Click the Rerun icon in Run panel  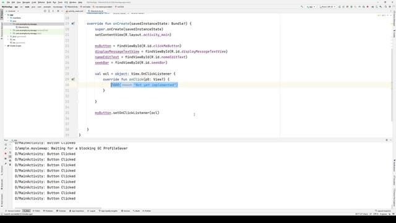[6, 144]
